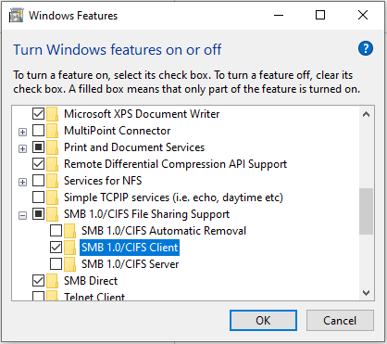Click folder icon beside Remote Differential Compression API Support
Viewport: 387px width, 344px height.
pyautogui.click(x=52, y=164)
